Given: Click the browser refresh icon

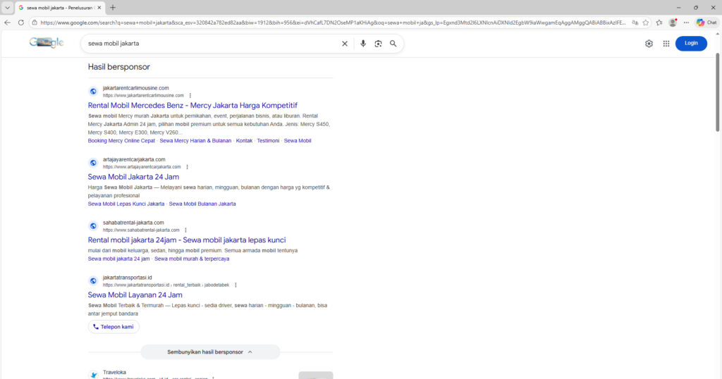Looking at the screenshot, I should pos(21,23).
